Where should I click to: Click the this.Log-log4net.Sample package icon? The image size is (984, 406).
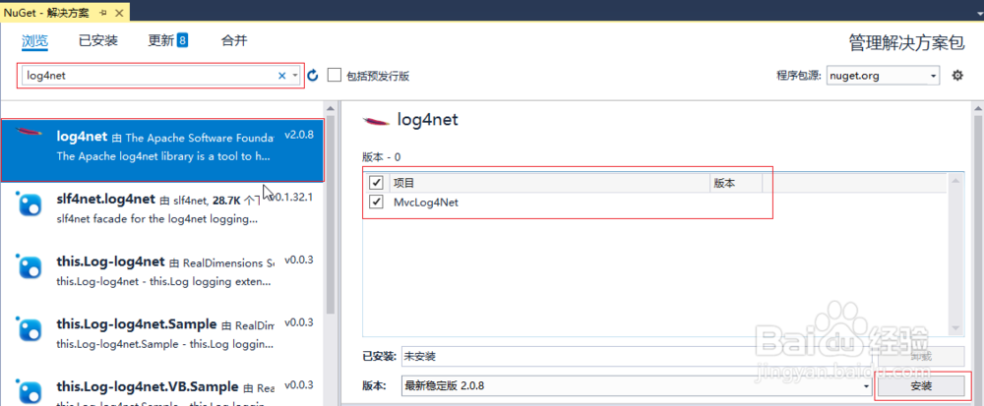point(30,329)
